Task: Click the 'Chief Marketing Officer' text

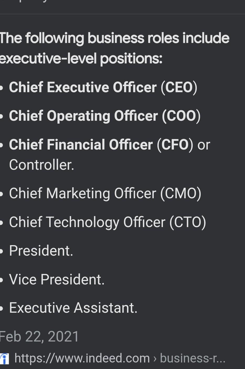Action: tap(83, 193)
